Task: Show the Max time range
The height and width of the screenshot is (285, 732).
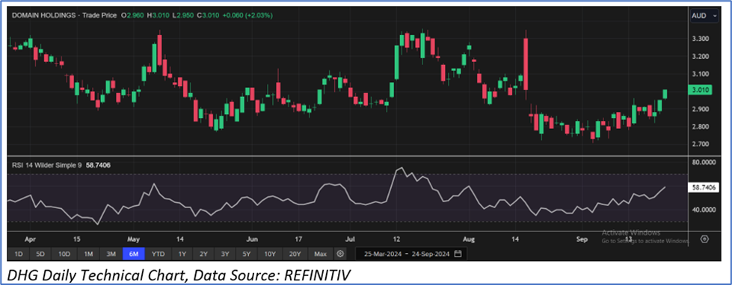Action: (320, 254)
